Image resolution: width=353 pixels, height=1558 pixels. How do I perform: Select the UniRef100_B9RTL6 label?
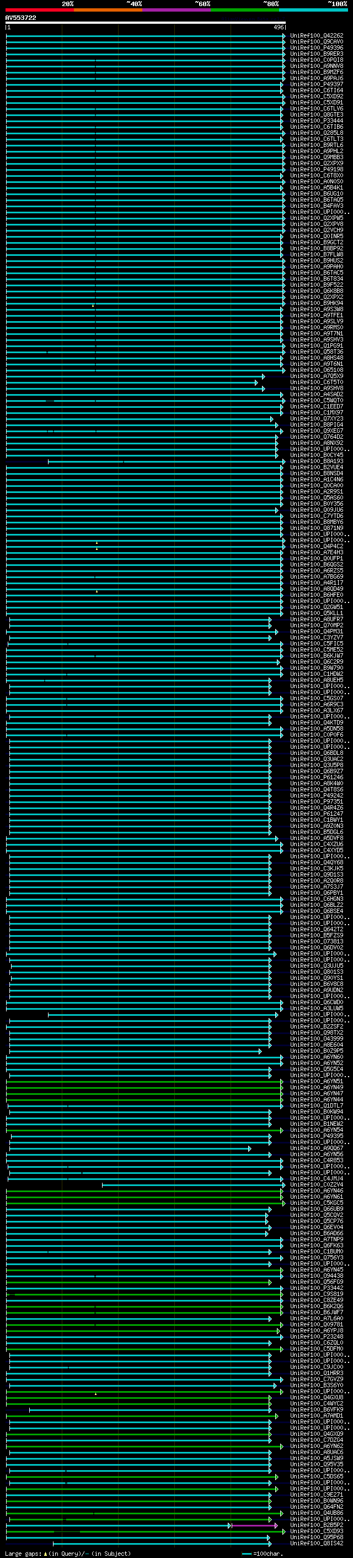point(316,145)
